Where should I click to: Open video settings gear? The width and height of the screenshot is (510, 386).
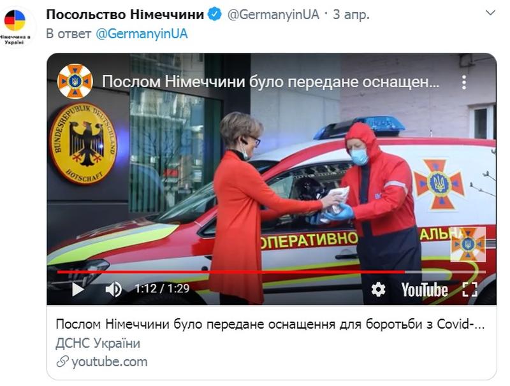(x=378, y=289)
